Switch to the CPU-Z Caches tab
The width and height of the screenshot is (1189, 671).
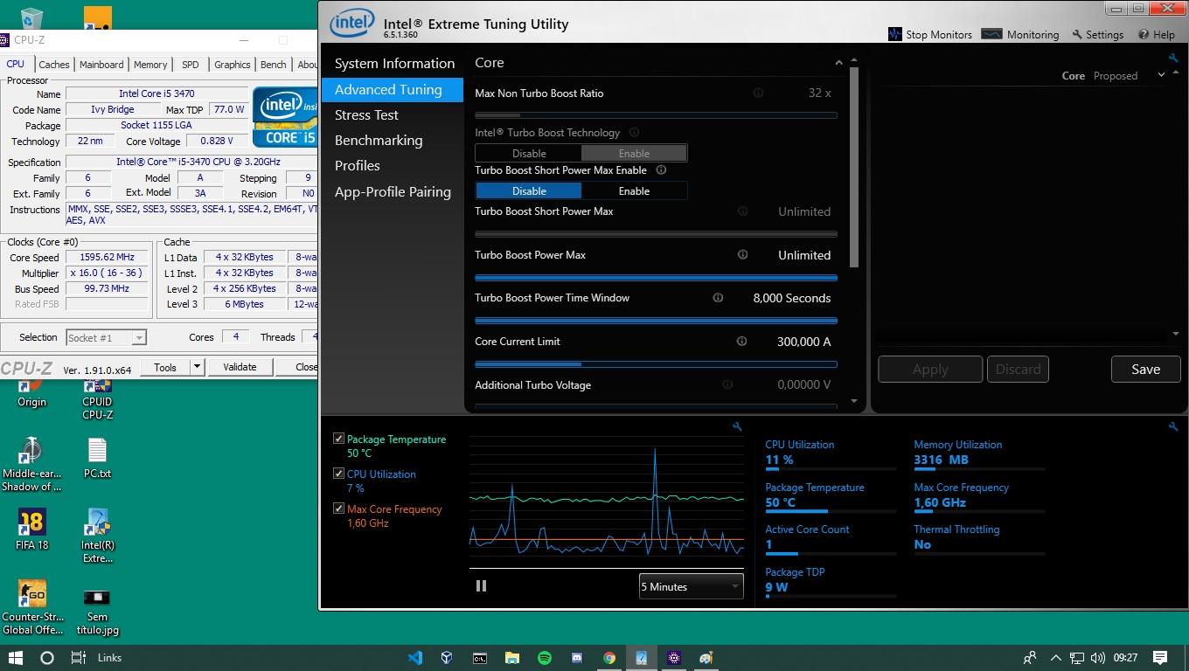(x=53, y=65)
